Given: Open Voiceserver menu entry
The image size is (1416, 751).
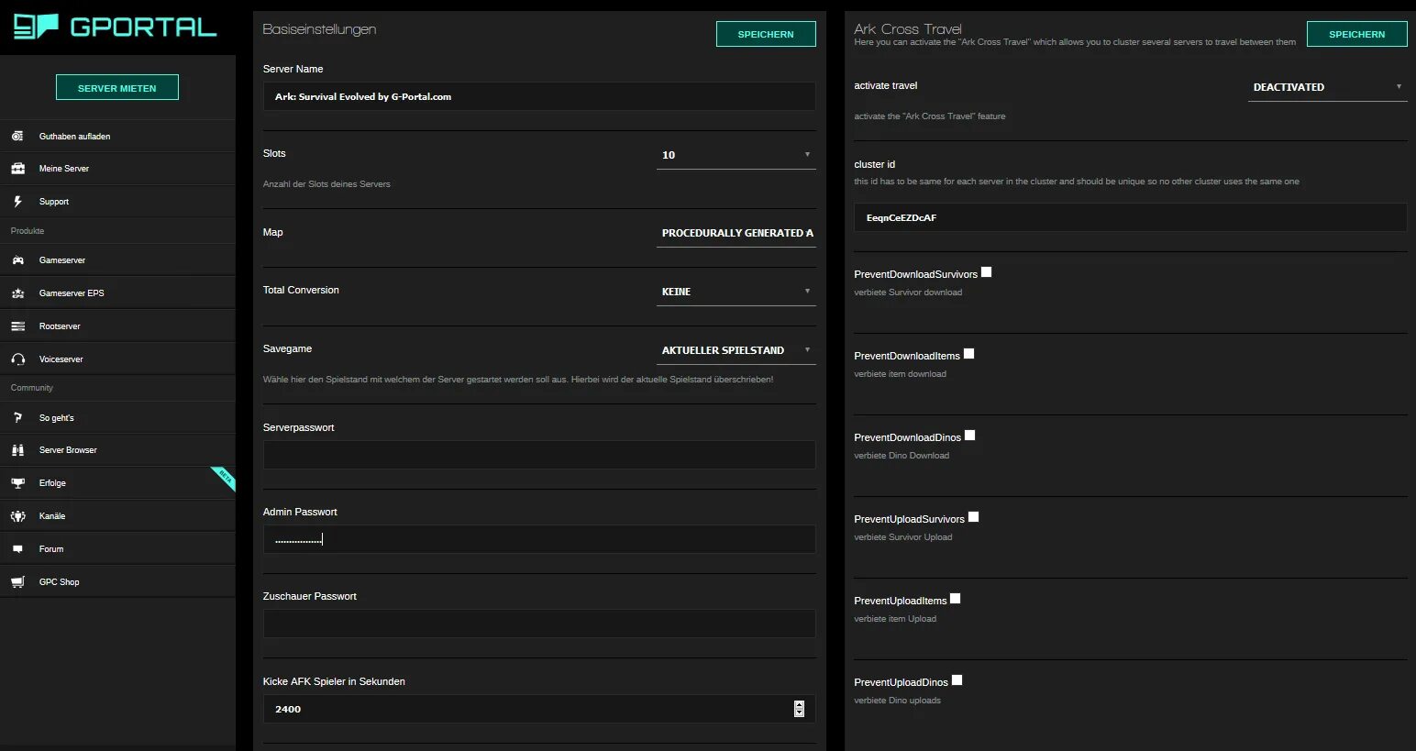Looking at the screenshot, I should point(117,359).
